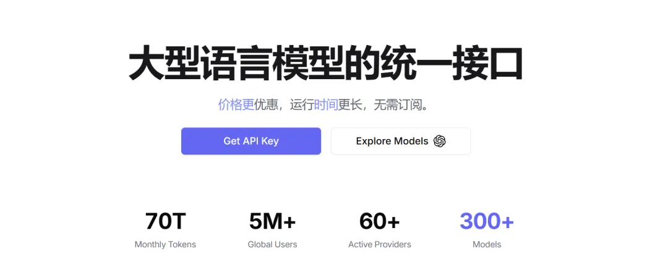Click the 价格更 highlighted link
Image resolution: width=668 pixels, height=272 pixels.
236,104
